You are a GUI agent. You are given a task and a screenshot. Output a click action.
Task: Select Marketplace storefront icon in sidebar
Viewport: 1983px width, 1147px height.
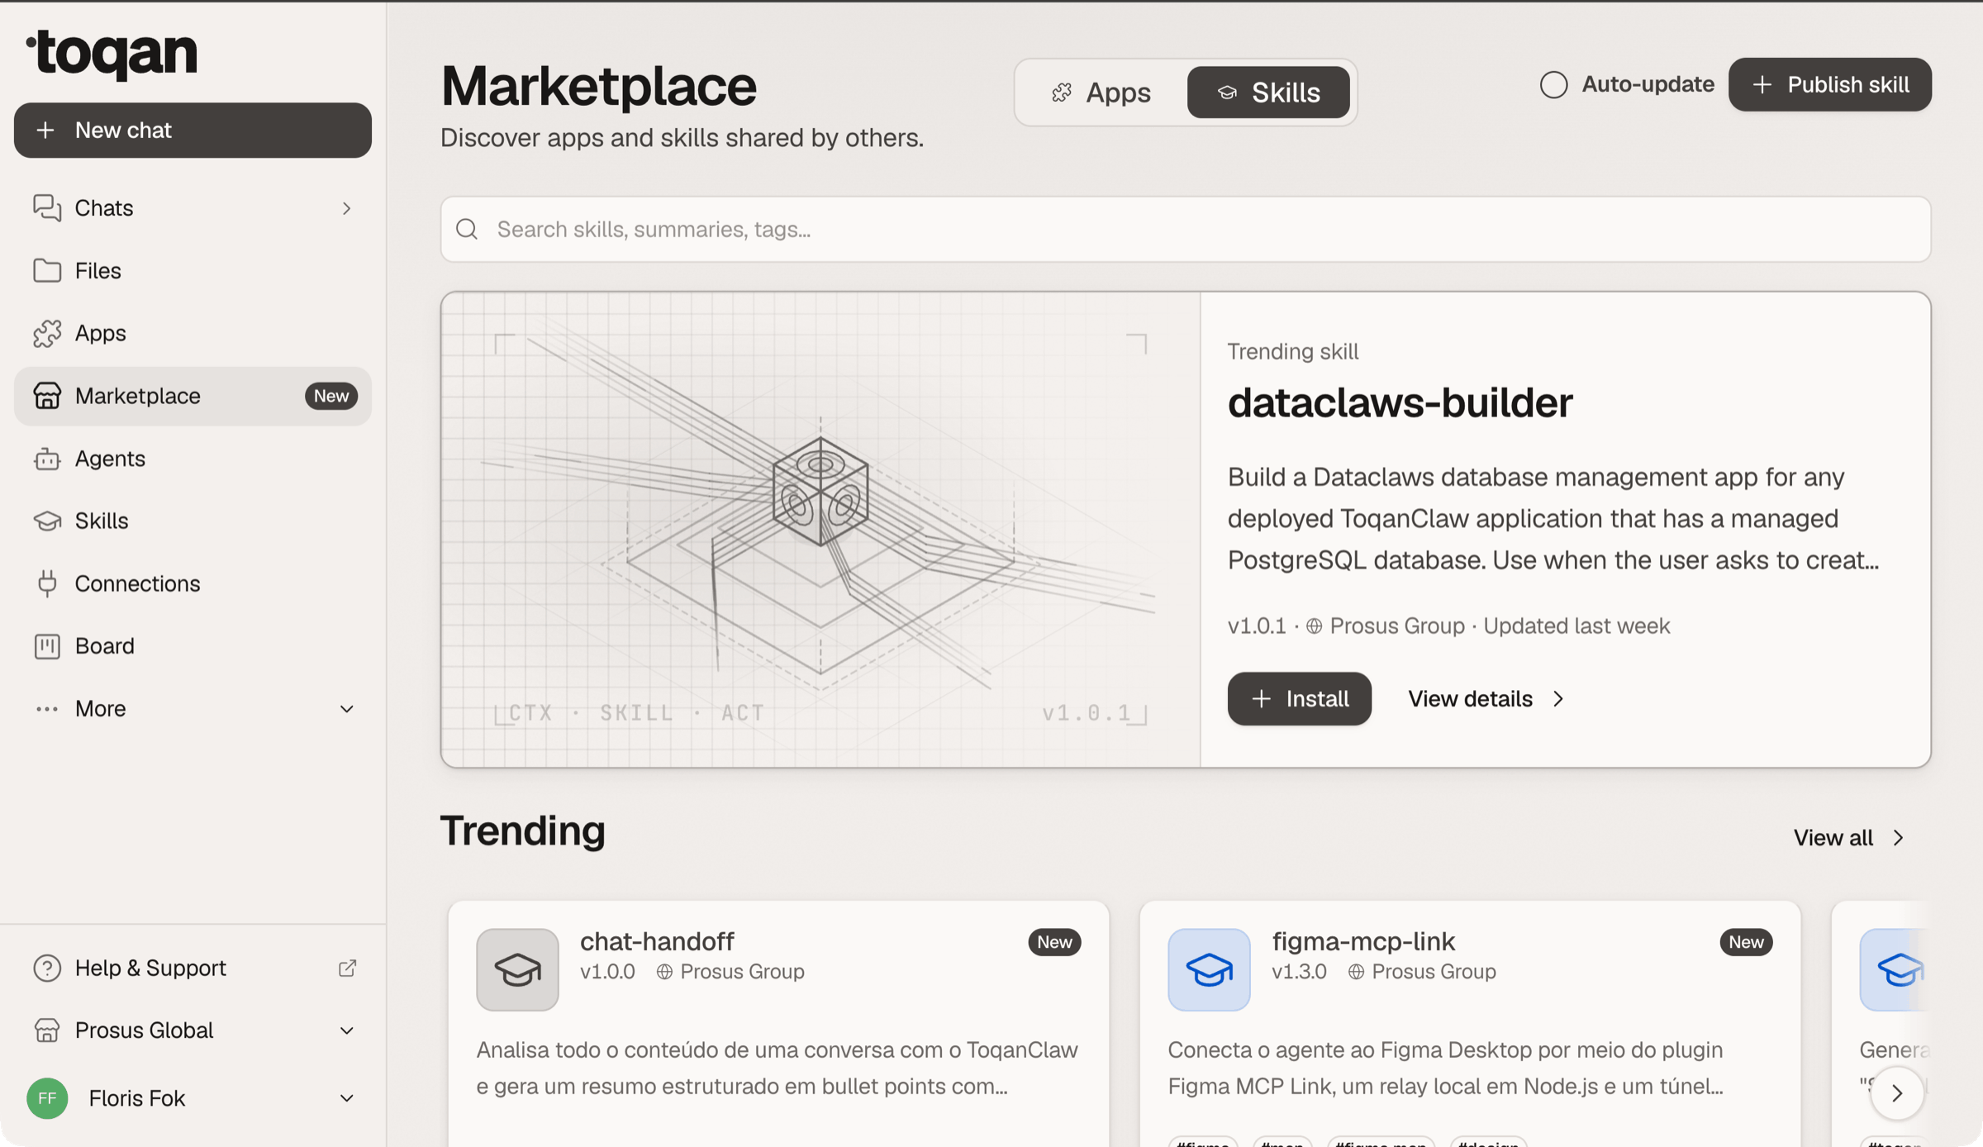pos(47,396)
